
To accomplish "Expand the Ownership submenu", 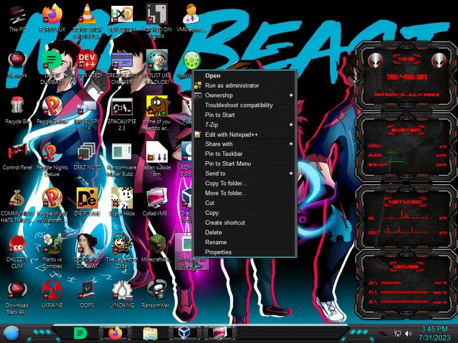I will pos(245,96).
